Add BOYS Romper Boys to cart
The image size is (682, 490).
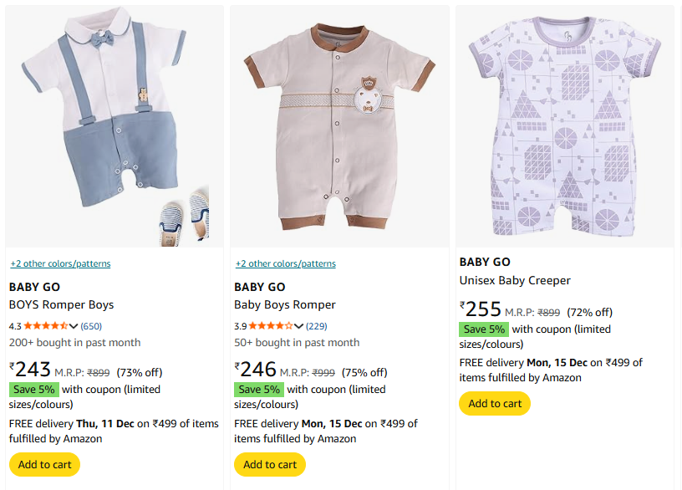44,464
